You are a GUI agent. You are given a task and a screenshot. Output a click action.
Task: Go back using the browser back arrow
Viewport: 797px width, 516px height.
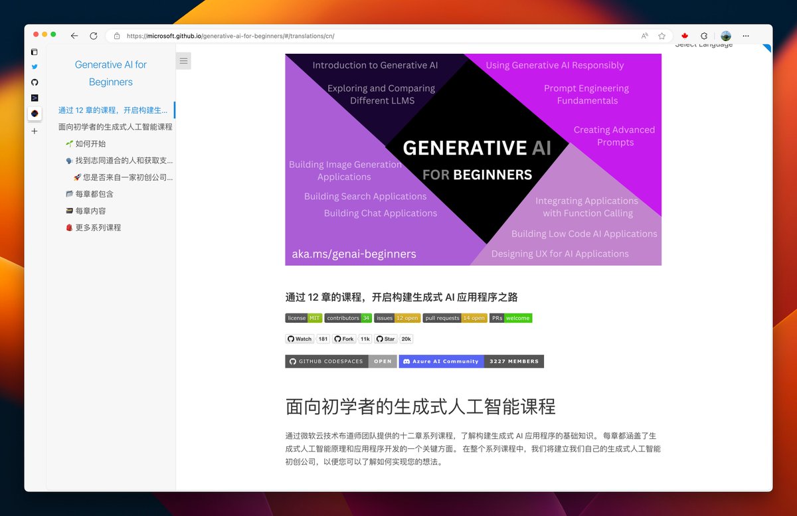tap(74, 36)
